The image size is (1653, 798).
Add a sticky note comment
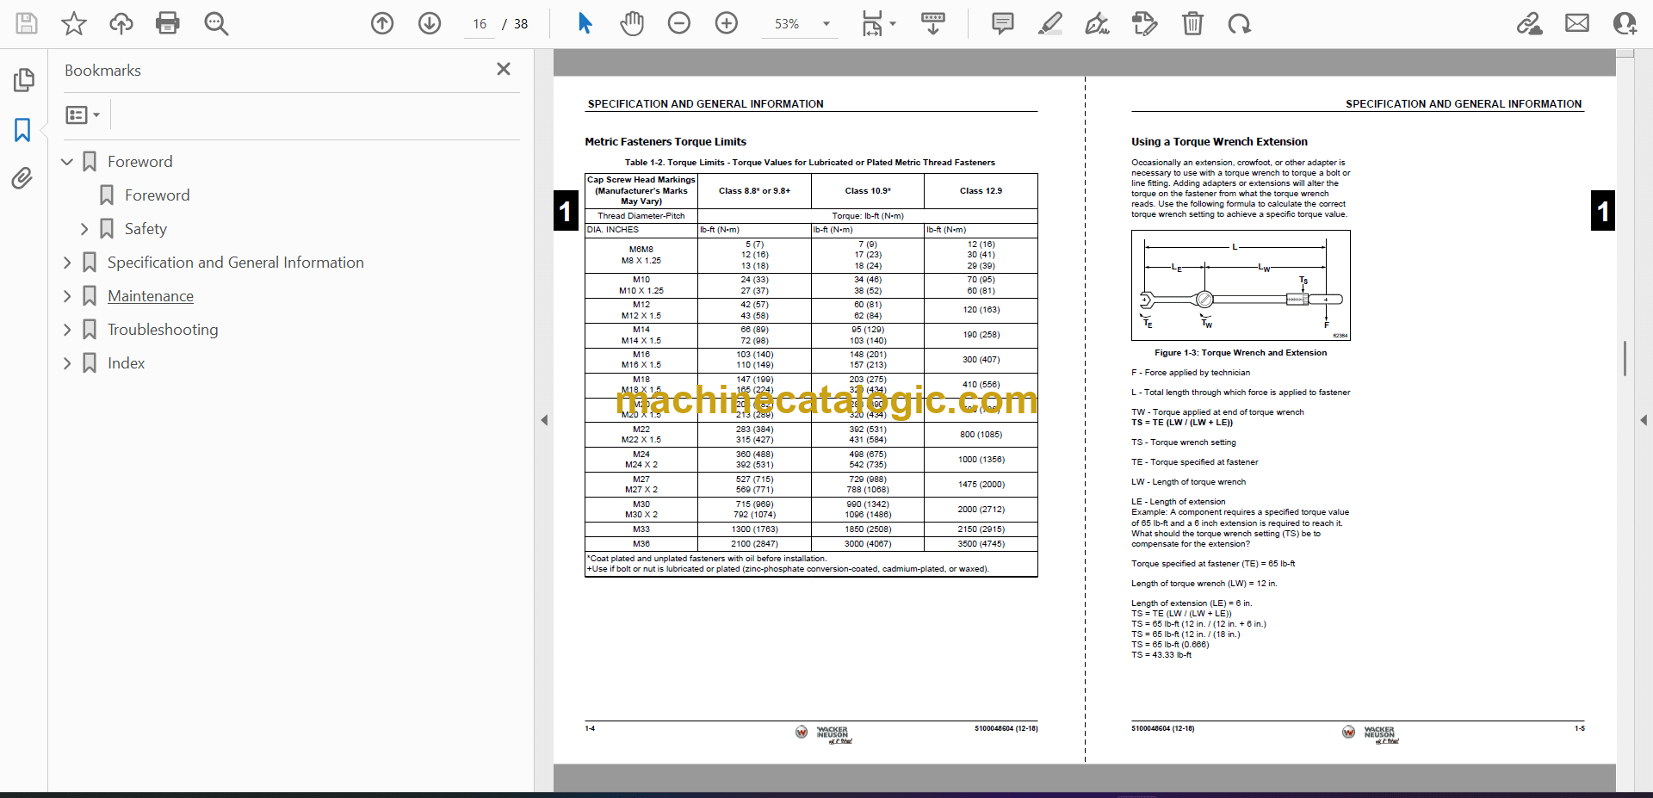pyautogui.click(x=1003, y=23)
